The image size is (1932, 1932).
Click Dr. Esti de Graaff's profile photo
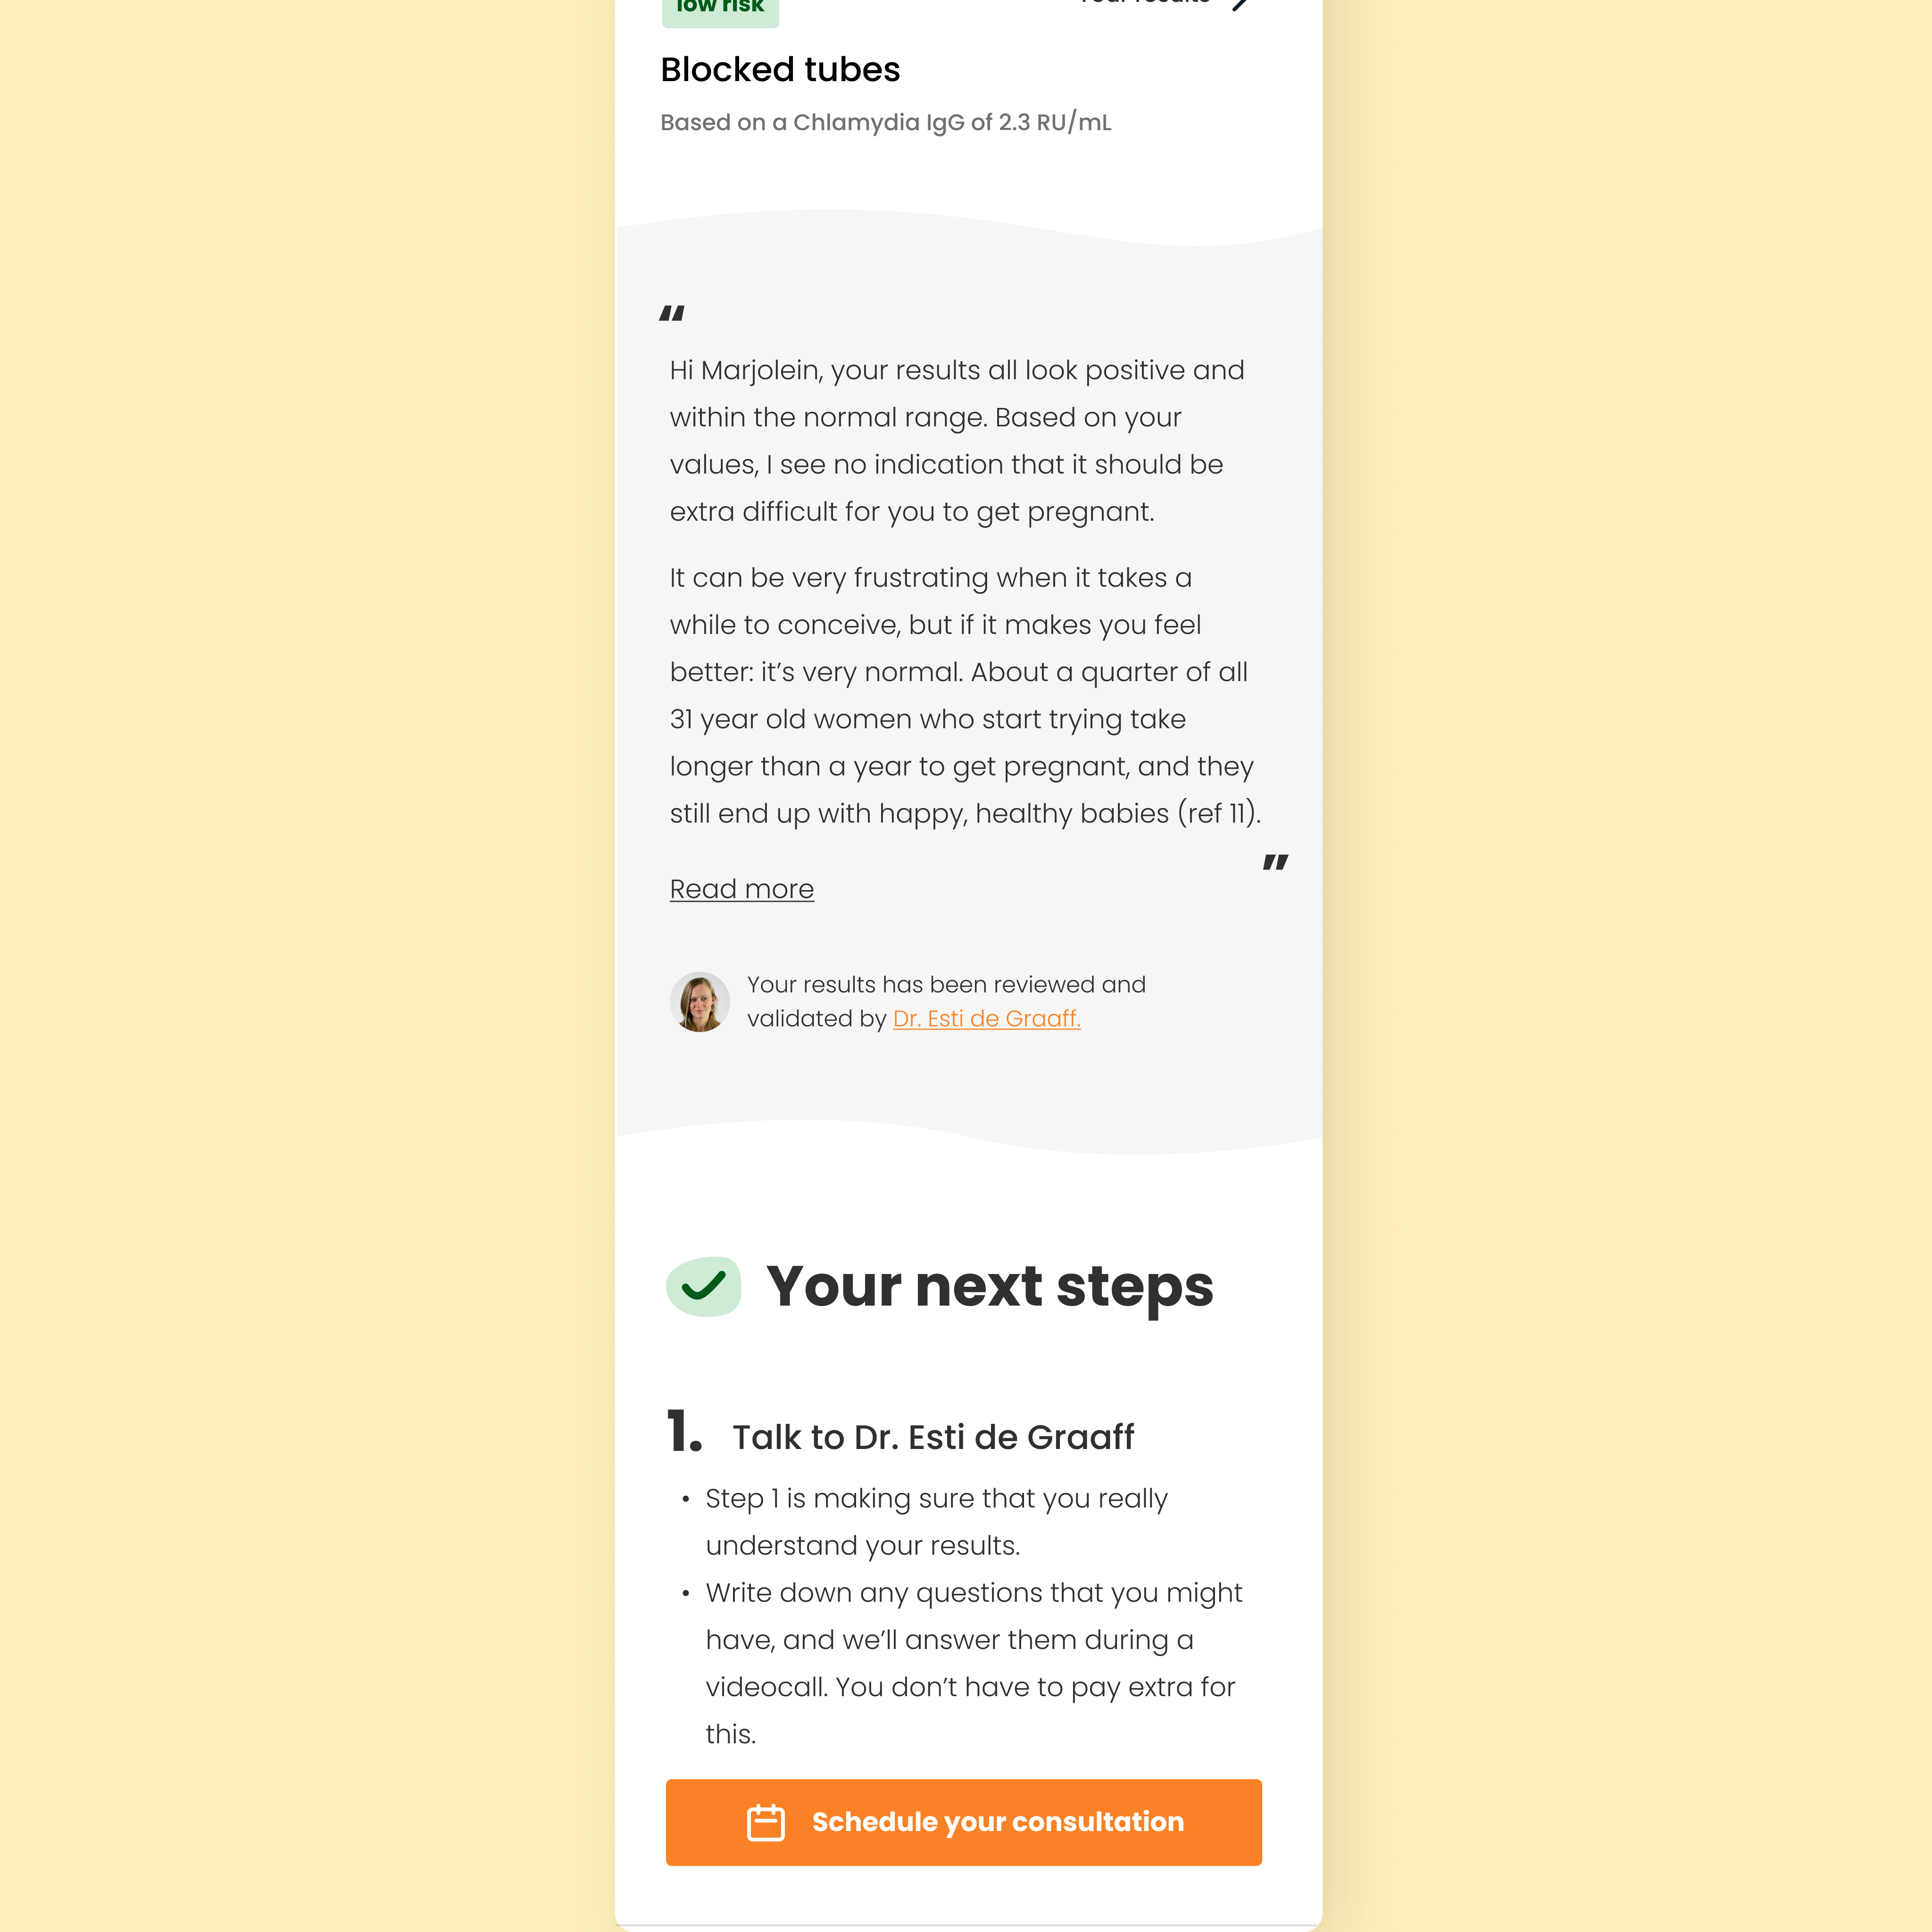[x=700, y=1001]
